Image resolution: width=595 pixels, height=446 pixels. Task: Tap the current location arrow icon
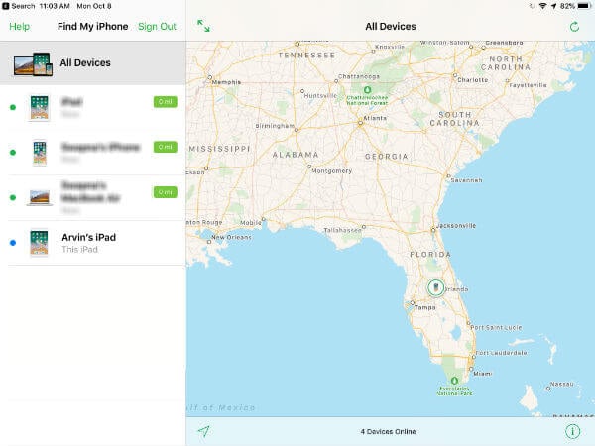click(203, 431)
